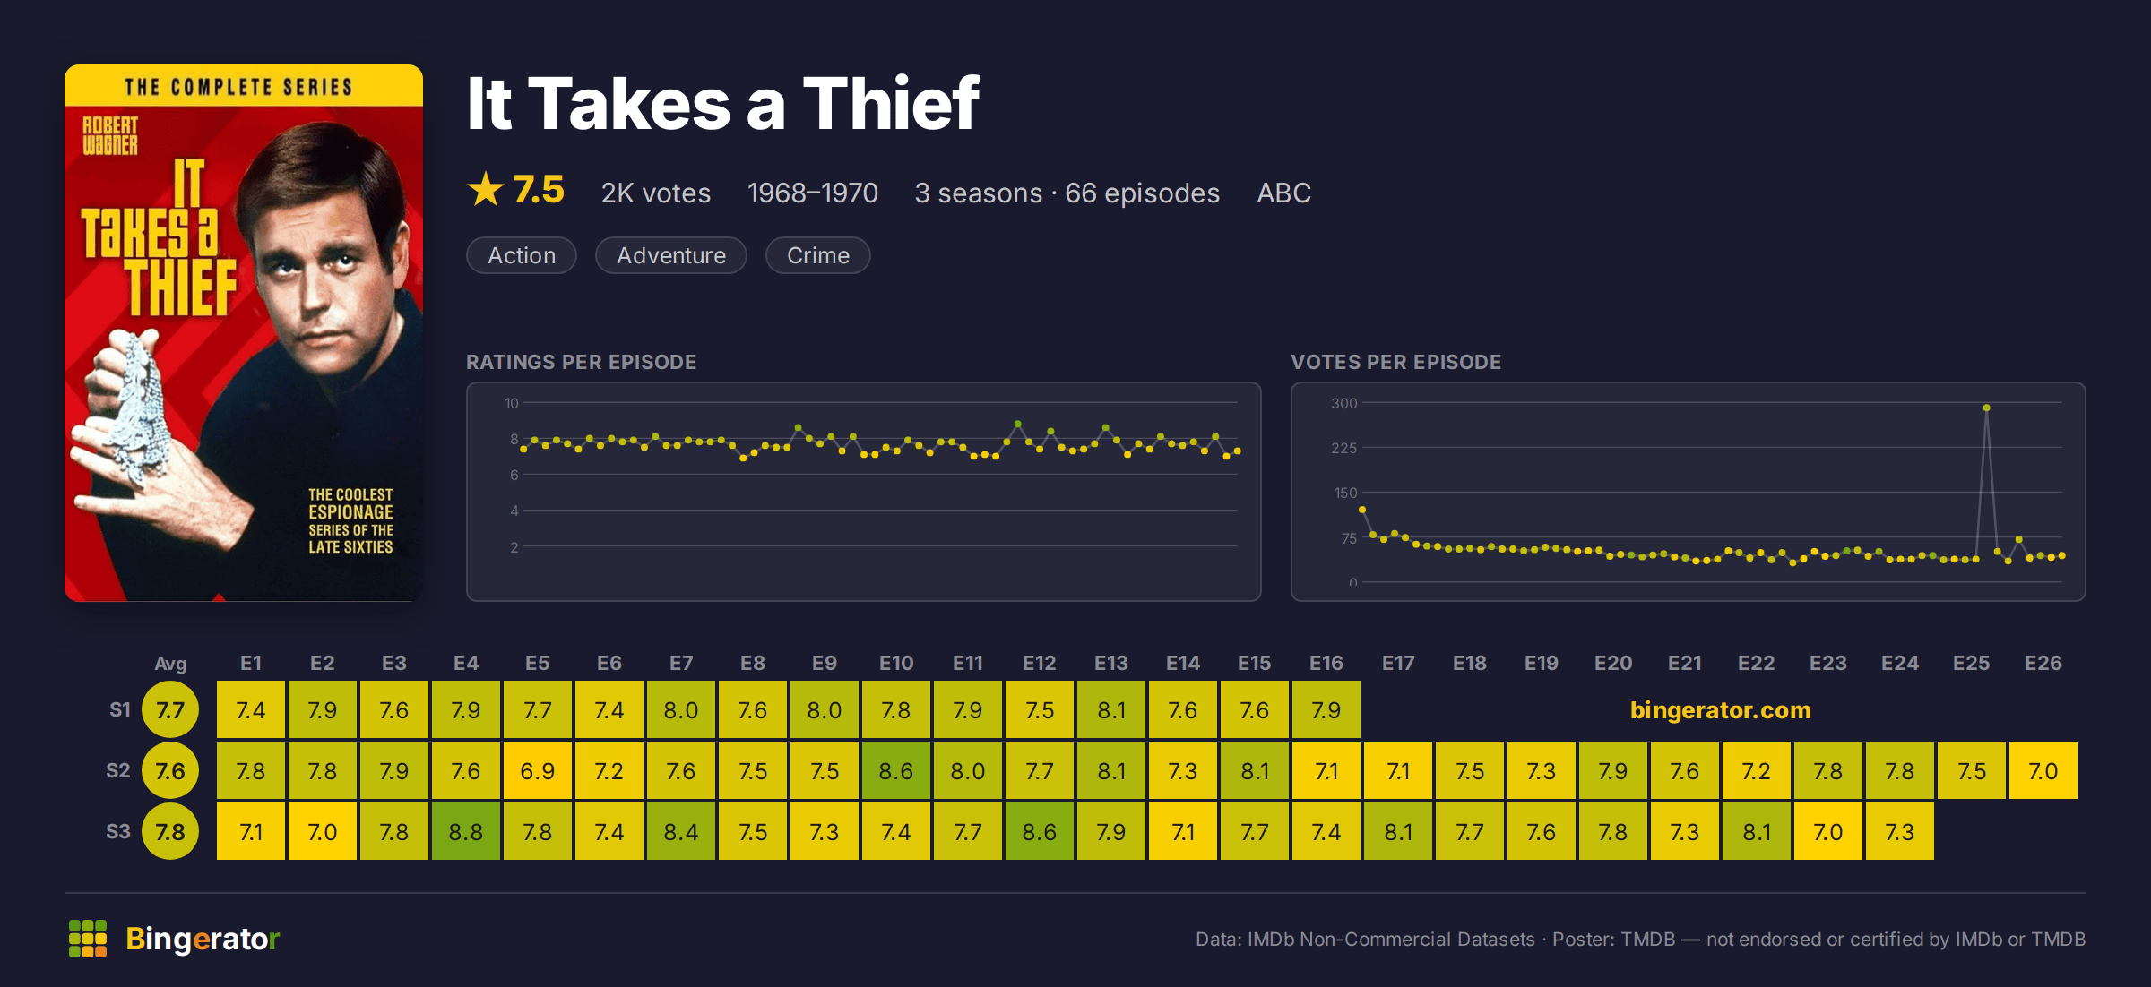Select the Crime genre tag
The image size is (2151, 987).
[x=818, y=255]
